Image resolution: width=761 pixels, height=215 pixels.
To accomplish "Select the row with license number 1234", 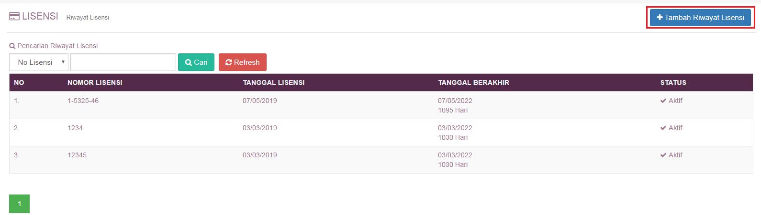I will click(x=75, y=128).
